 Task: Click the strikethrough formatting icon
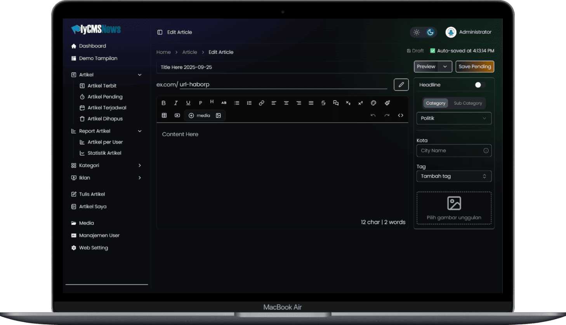point(323,103)
